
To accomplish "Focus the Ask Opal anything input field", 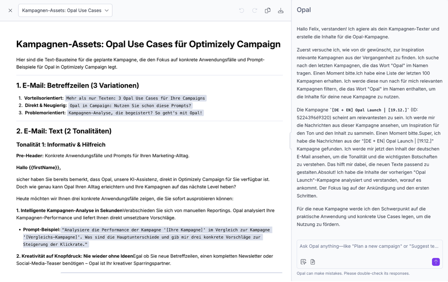I will click(369, 246).
